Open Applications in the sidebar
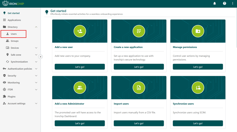 [x=14, y=20]
